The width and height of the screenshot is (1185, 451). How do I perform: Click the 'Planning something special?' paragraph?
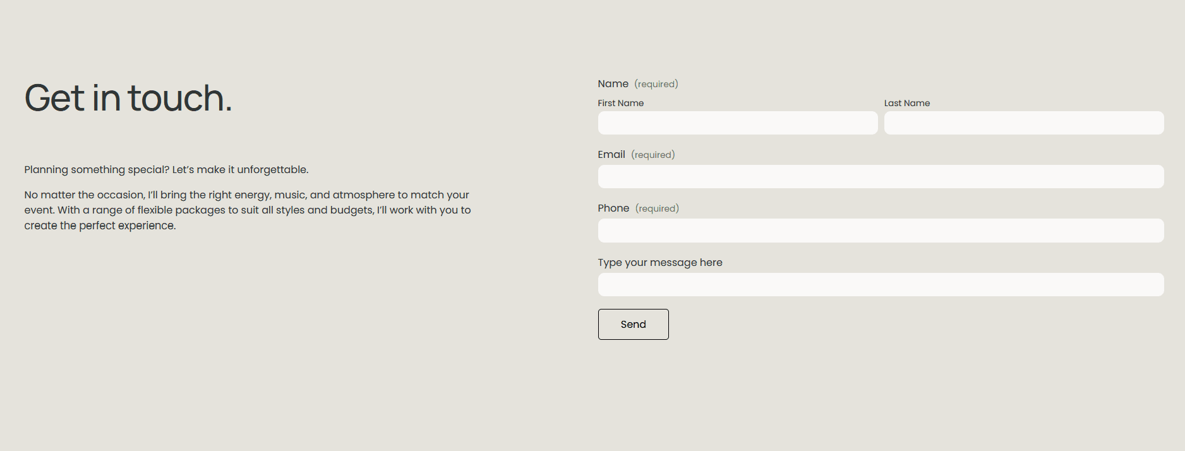tap(166, 169)
